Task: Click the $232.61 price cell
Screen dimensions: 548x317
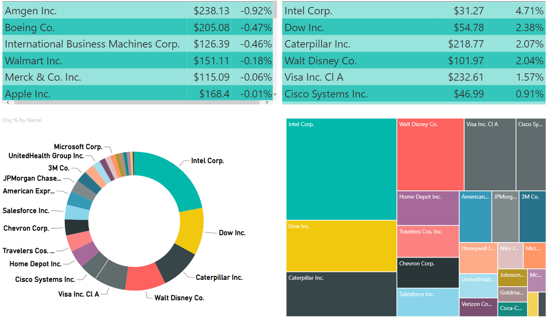Action: pyautogui.click(x=466, y=77)
